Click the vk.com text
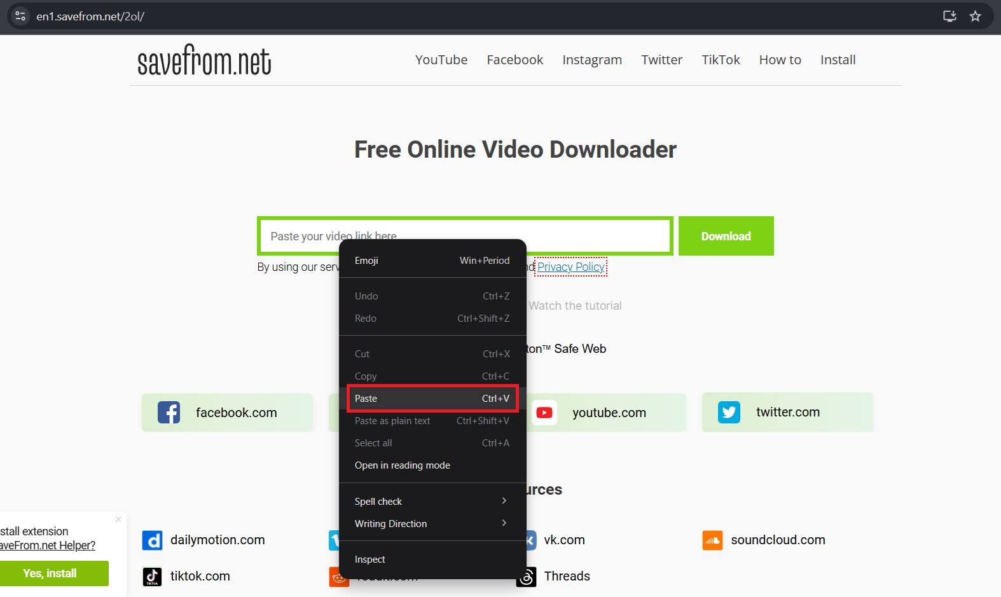Screen dimensions: 1001x597 point(564,540)
